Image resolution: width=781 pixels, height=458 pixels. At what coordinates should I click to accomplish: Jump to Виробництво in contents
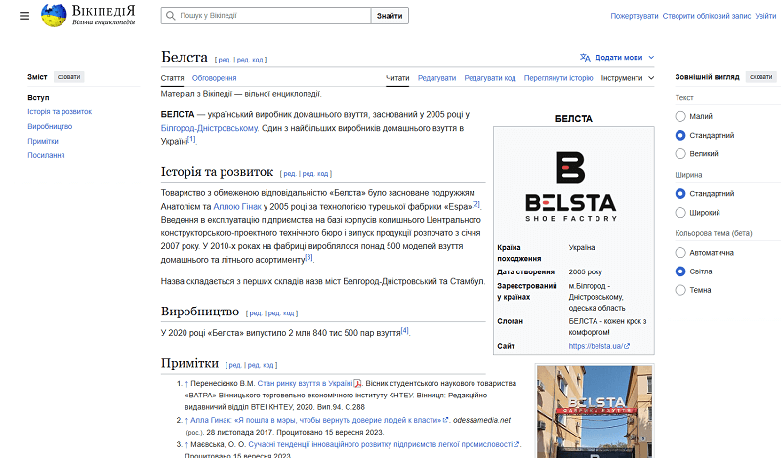click(x=50, y=127)
